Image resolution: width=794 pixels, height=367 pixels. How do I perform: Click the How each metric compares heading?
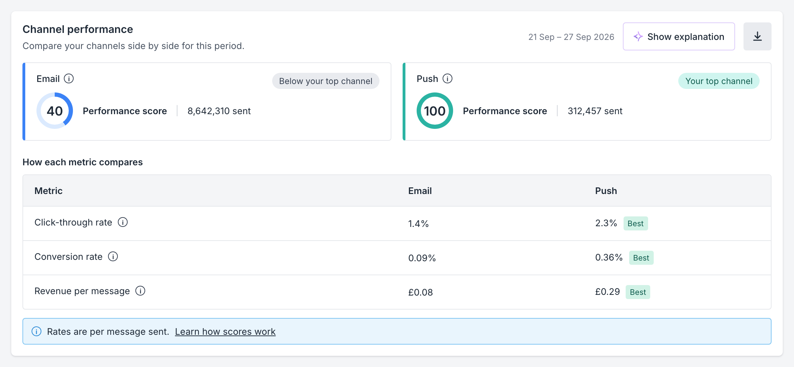[82, 162]
